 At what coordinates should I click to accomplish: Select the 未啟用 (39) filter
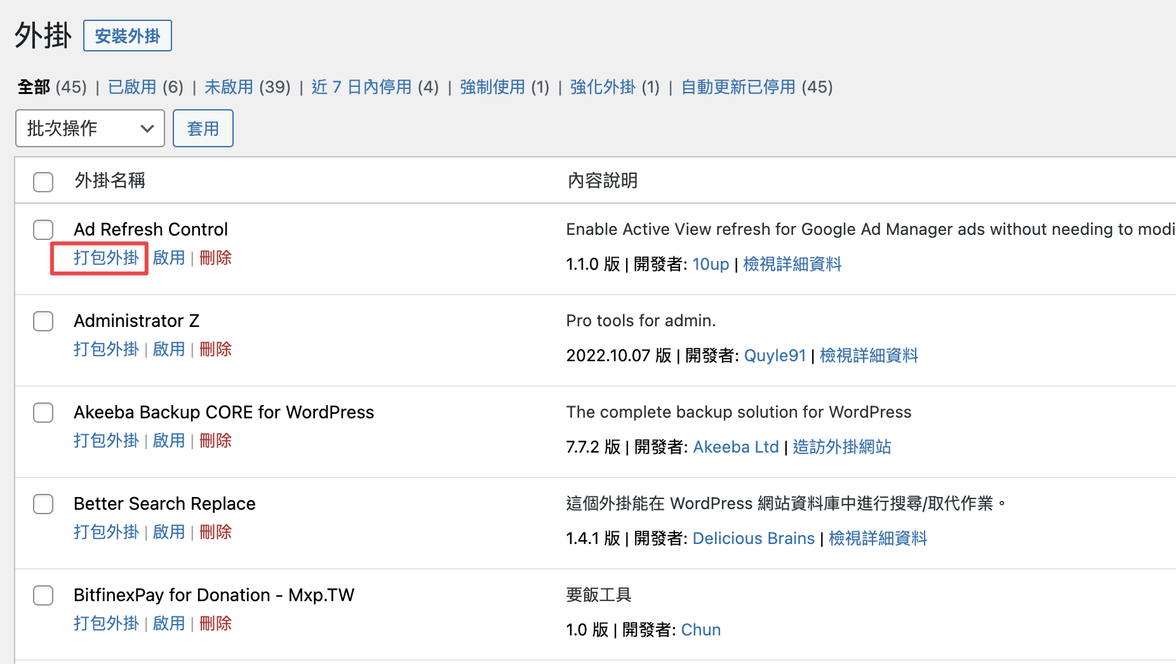pyautogui.click(x=248, y=87)
